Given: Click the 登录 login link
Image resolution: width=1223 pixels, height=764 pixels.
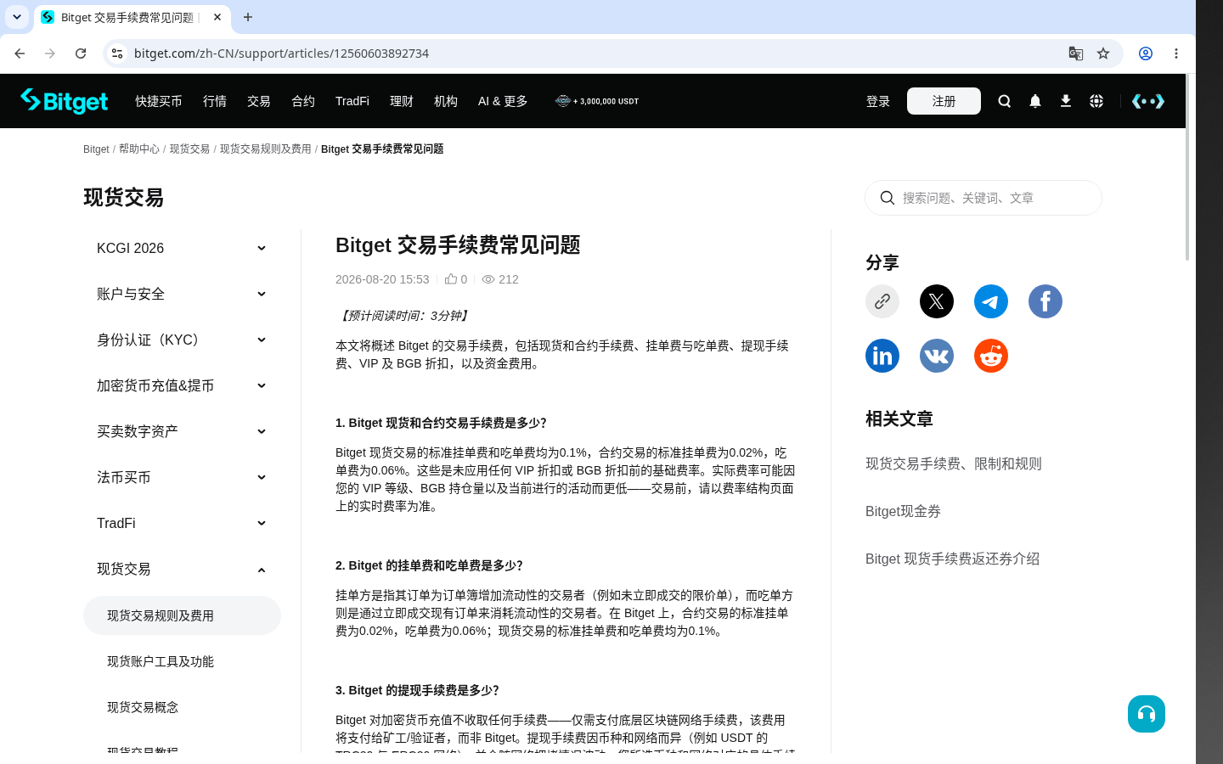Looking at the screenshot, I should point(878,101).
